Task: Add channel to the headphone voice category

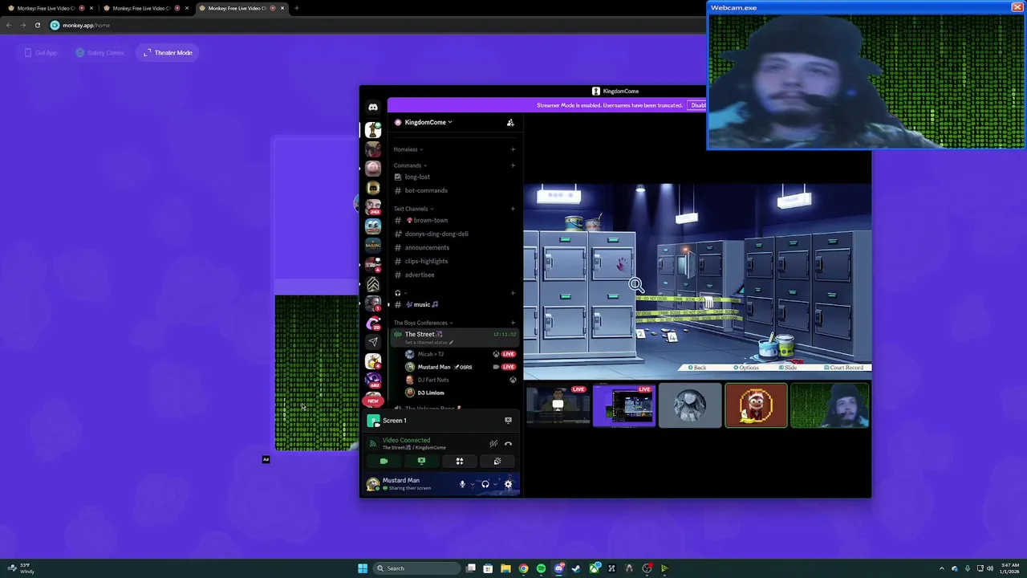Action: (513, 293)
